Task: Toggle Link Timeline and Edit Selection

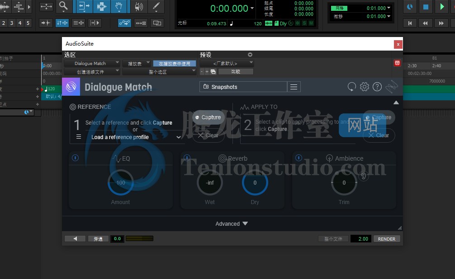Action: point(62,23)
